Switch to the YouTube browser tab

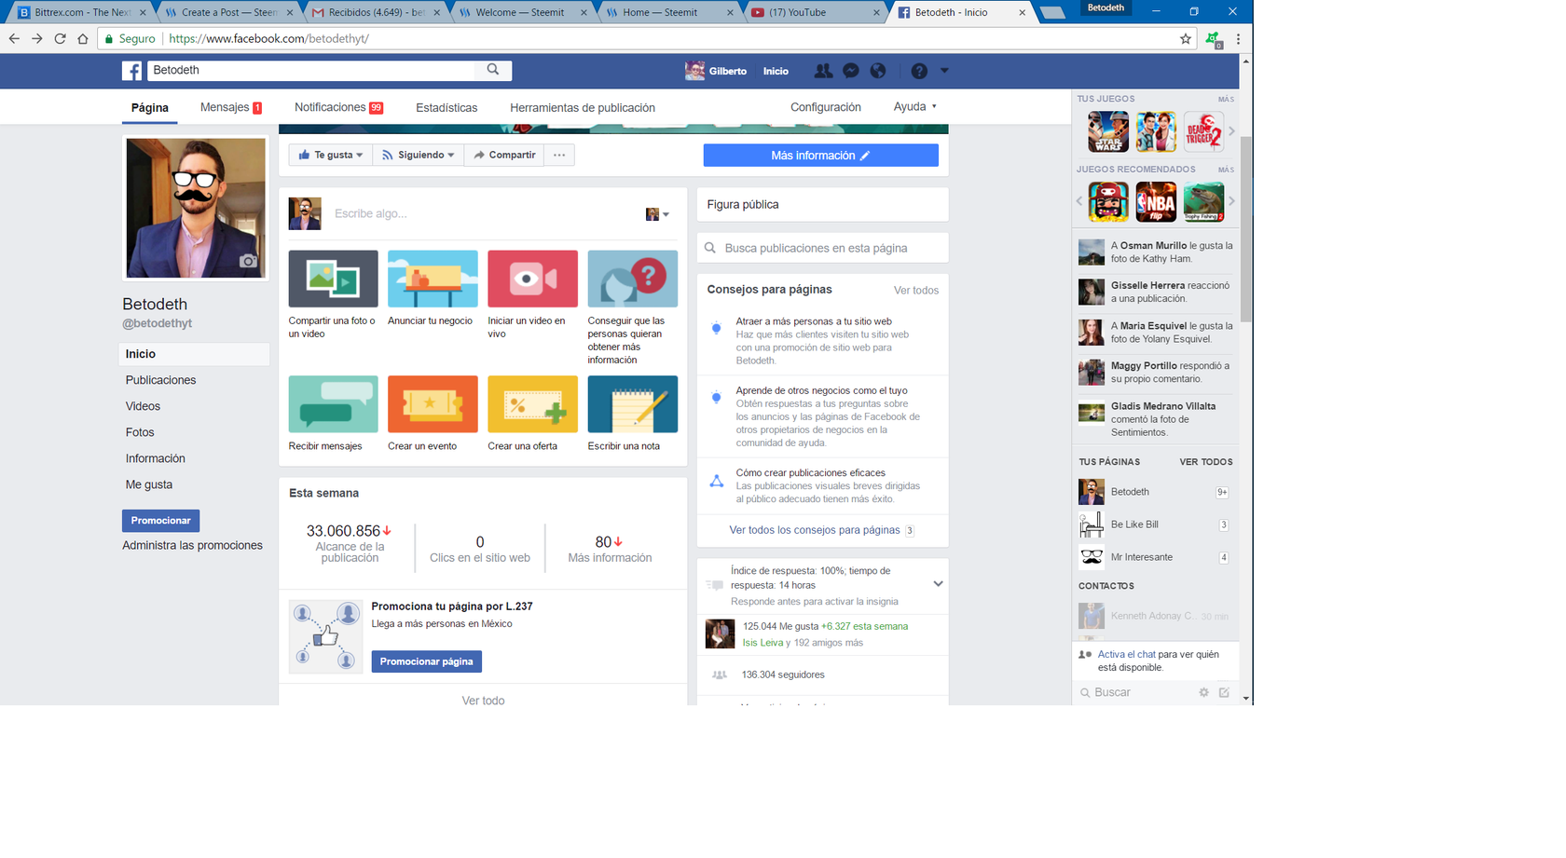pos(811,12)
